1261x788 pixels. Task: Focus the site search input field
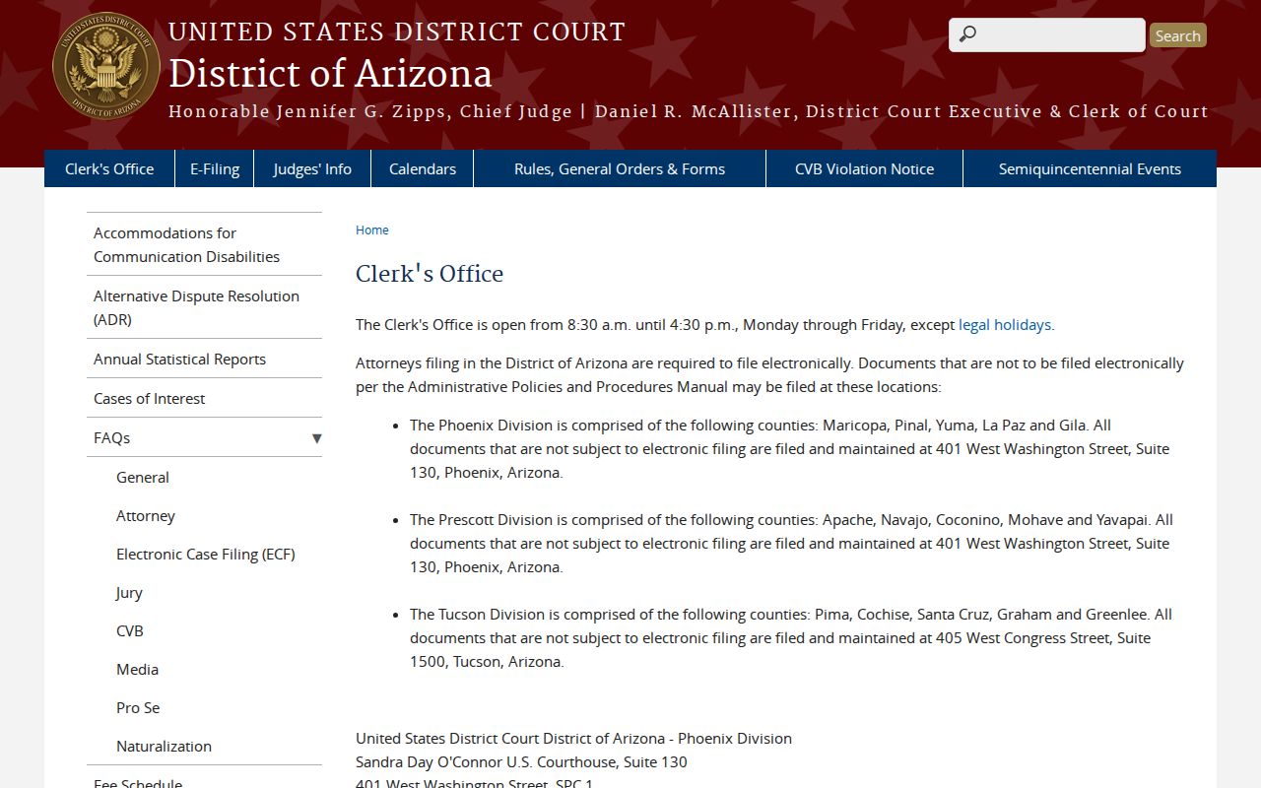(1047, 34)
